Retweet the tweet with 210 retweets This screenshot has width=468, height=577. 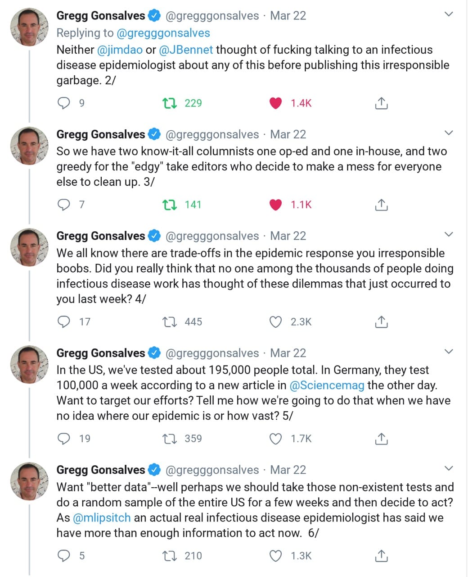(x=169, y=556)
